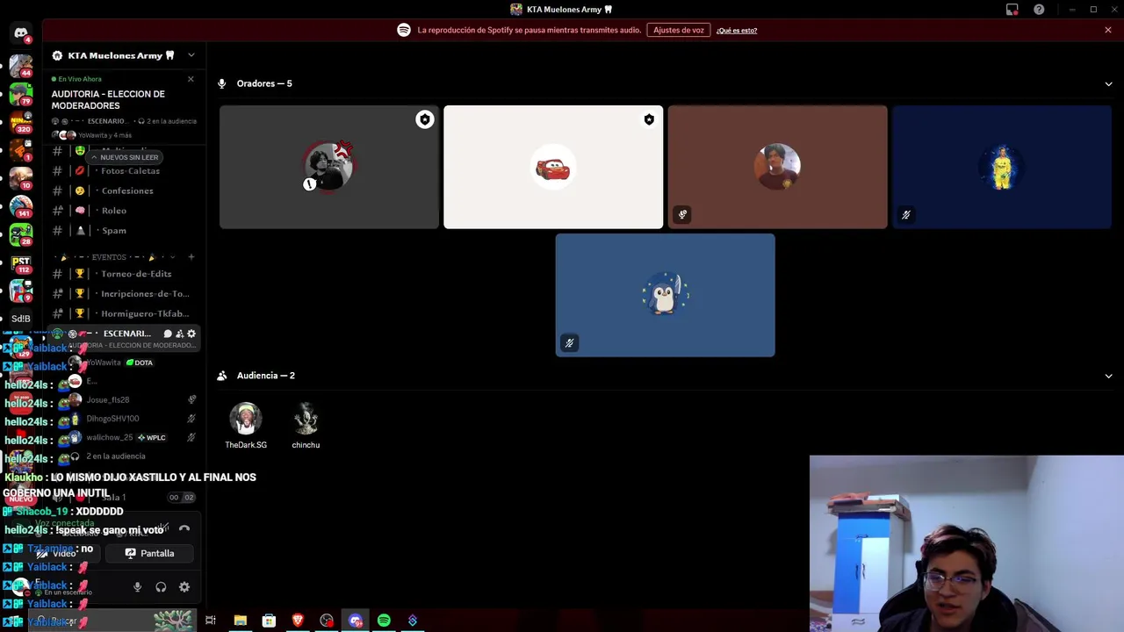The height and width of the screenshot is (632, 1124).
Task: Open server icon with 44 badge
Action: pyautogui.click(x=20, y=66)
